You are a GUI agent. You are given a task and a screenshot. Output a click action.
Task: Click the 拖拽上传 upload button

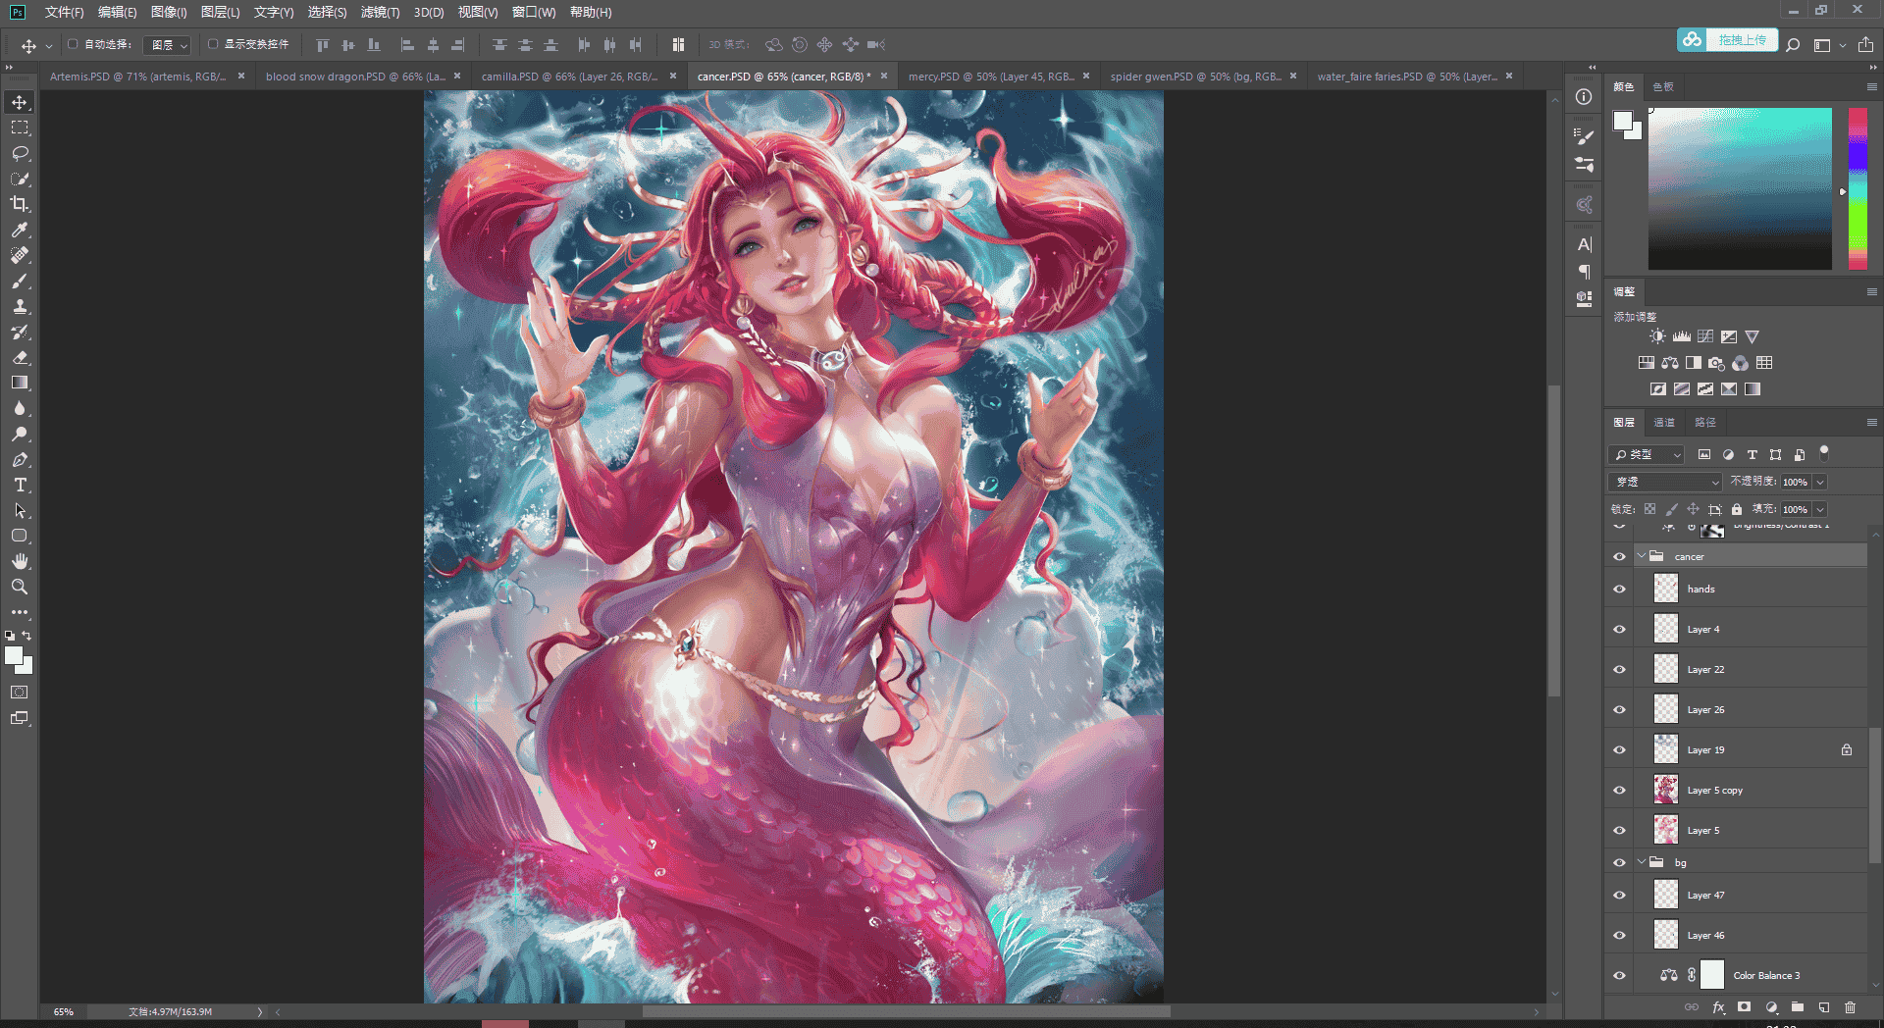click(x=1727, y=40)
